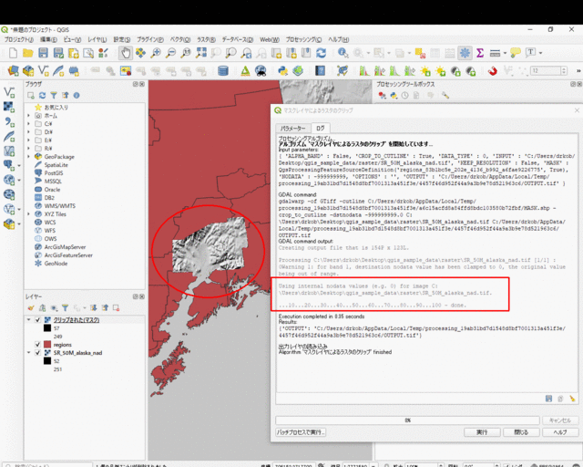Toggle visibility of SR_50M_alaska_nad layer
This screenshot has height=467, width=583.
click(x=37, y=353)
